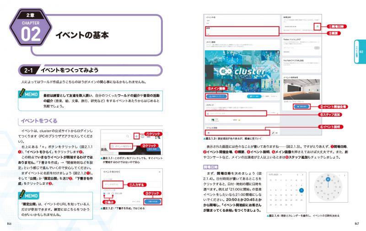366x231 pixels.
Task: Open the dropdown right of the banner buttons
Action: click(274, 96)
